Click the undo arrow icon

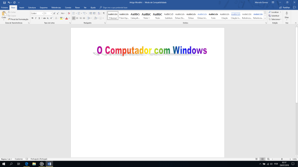9,2
